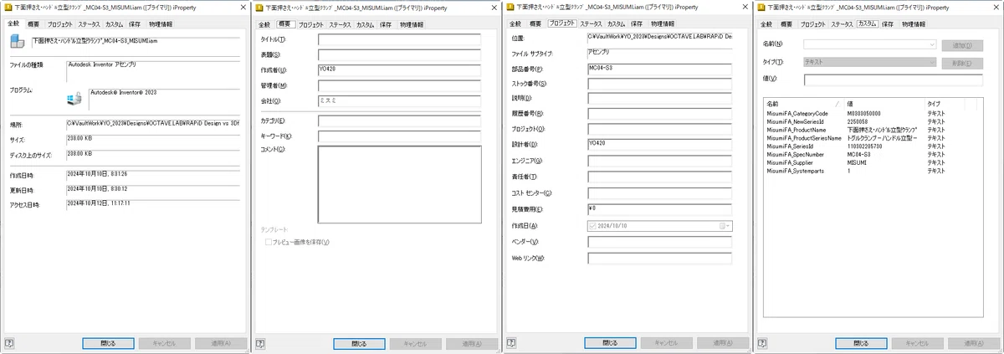Click 適用(A) in the 全般 dialog
The height and width of the screenshot is (354, 1004).
[x=220, y=343]
